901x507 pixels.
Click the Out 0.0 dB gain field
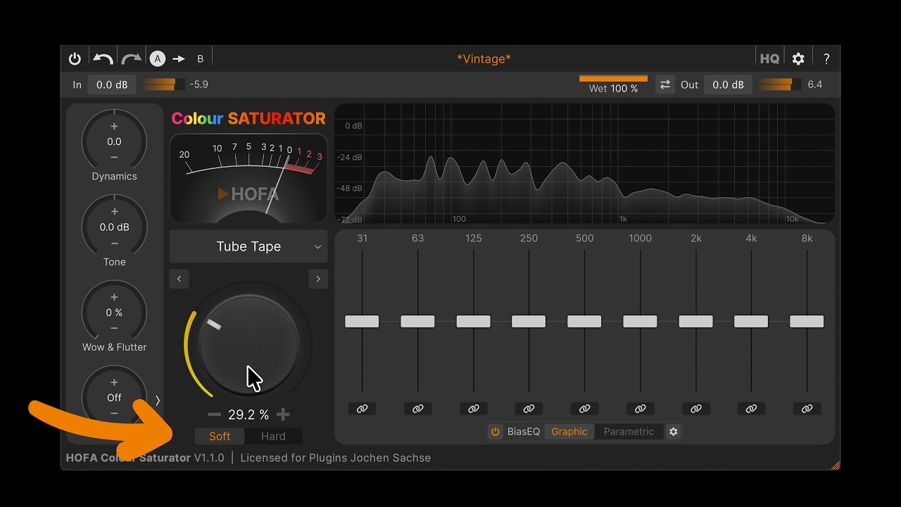728,84
